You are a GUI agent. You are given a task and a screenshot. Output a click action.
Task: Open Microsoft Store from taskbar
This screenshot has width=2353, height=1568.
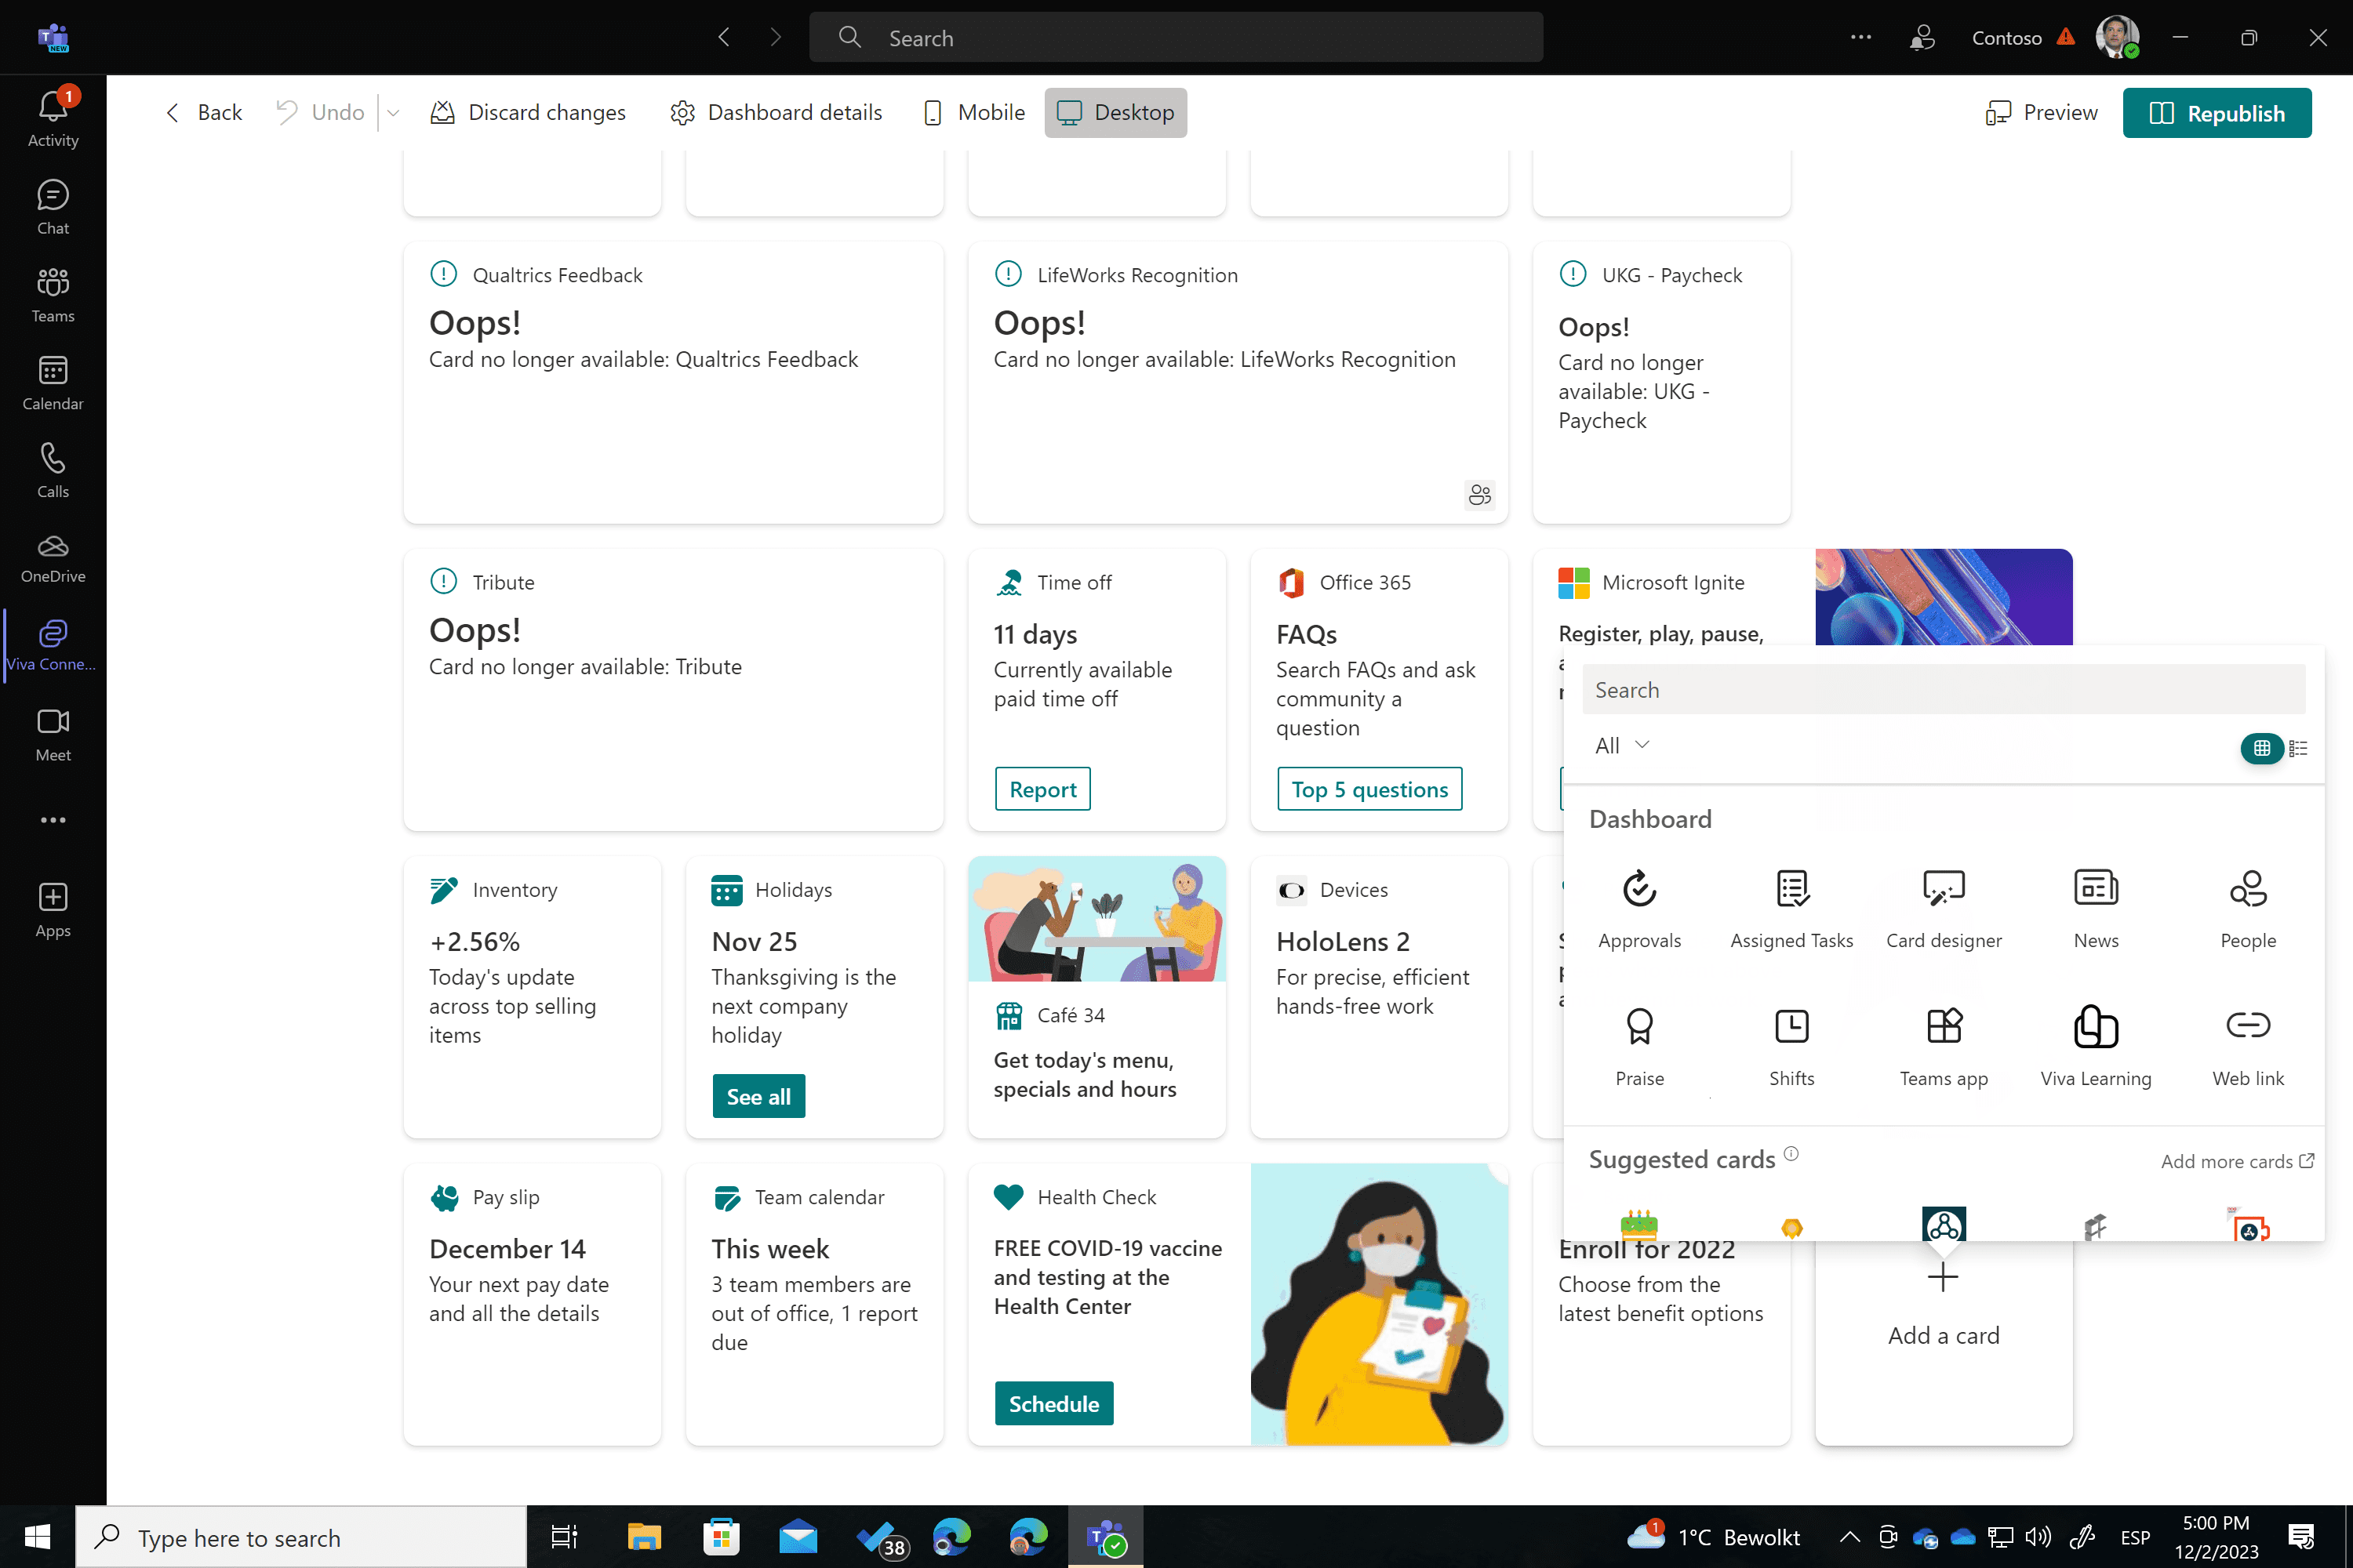(720, 1537)
